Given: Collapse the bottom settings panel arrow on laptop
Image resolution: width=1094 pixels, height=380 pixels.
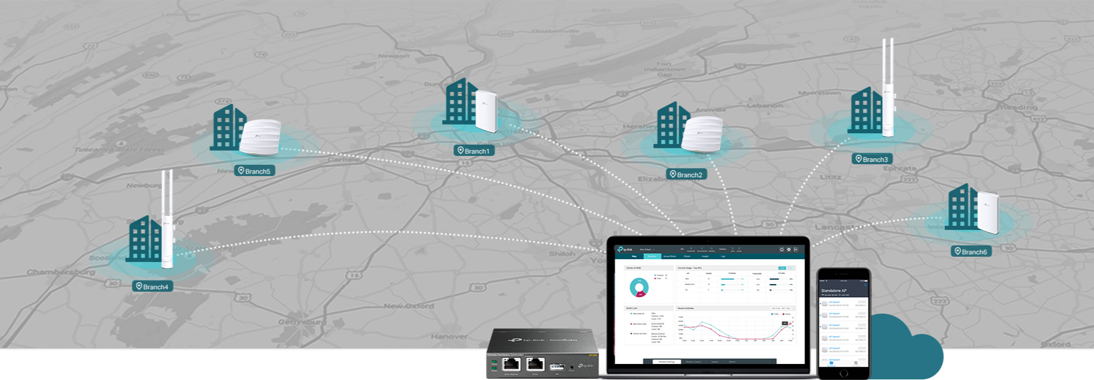Looking at the screenshot, I should point(772,362).
